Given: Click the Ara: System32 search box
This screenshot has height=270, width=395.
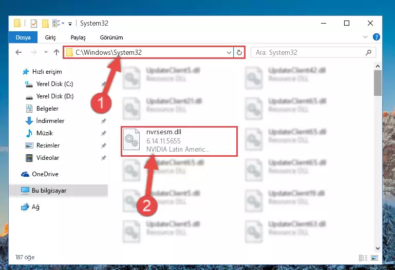Looking at the screenshot, I should (x=313, y=52).
